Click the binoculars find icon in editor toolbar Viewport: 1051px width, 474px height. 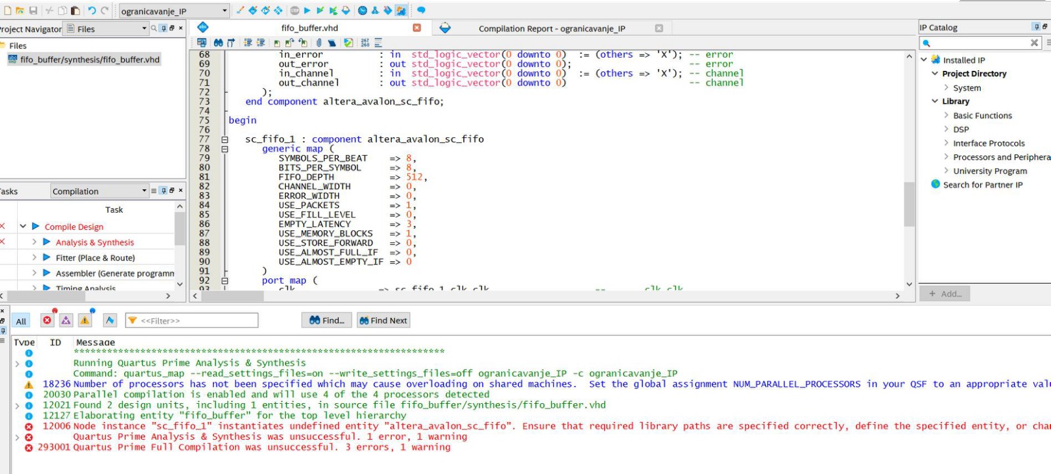218,43
